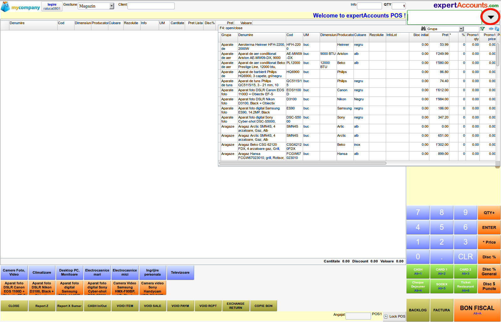Click the Iesire logout button
The width and height of the screenshot is (501, 322).
click(x=52, y=7)
